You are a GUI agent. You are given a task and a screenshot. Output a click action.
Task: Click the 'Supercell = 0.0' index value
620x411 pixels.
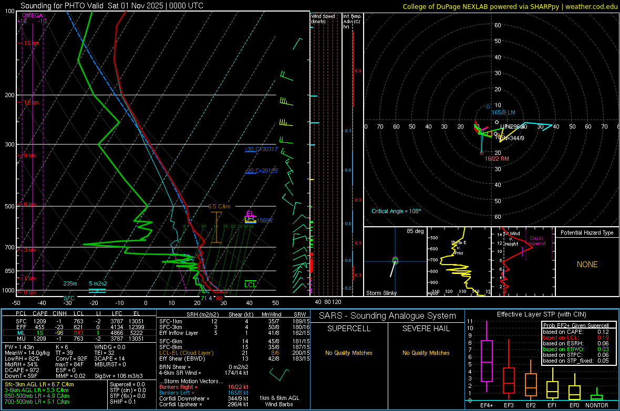(127, 384)
